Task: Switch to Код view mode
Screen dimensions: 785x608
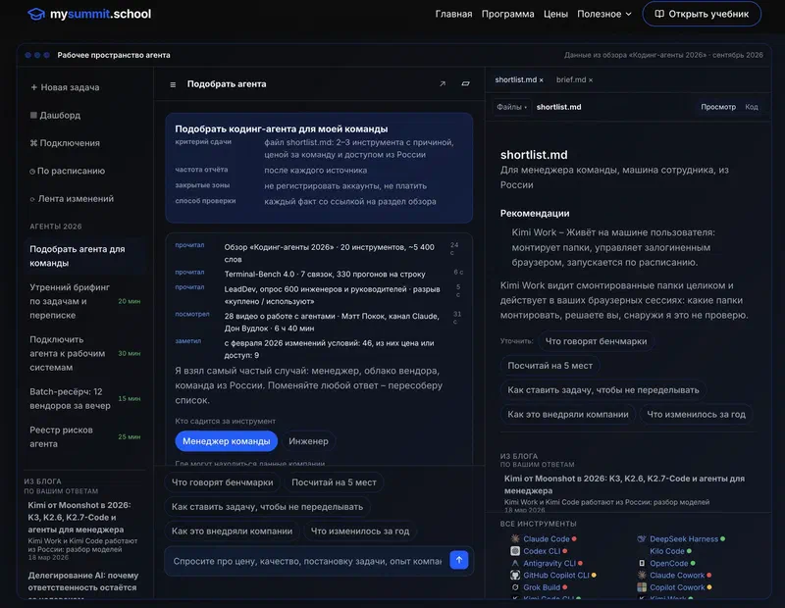Action: pyautogui.click(x=752, y=107)
